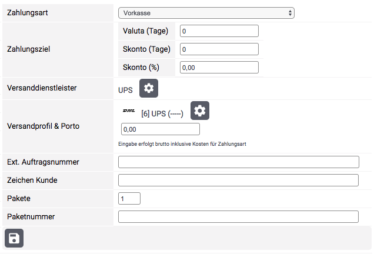374x254 pixels.
Task: Focus the Ext. Auftragsnummer text field
Action: click(x=238, y=162)
